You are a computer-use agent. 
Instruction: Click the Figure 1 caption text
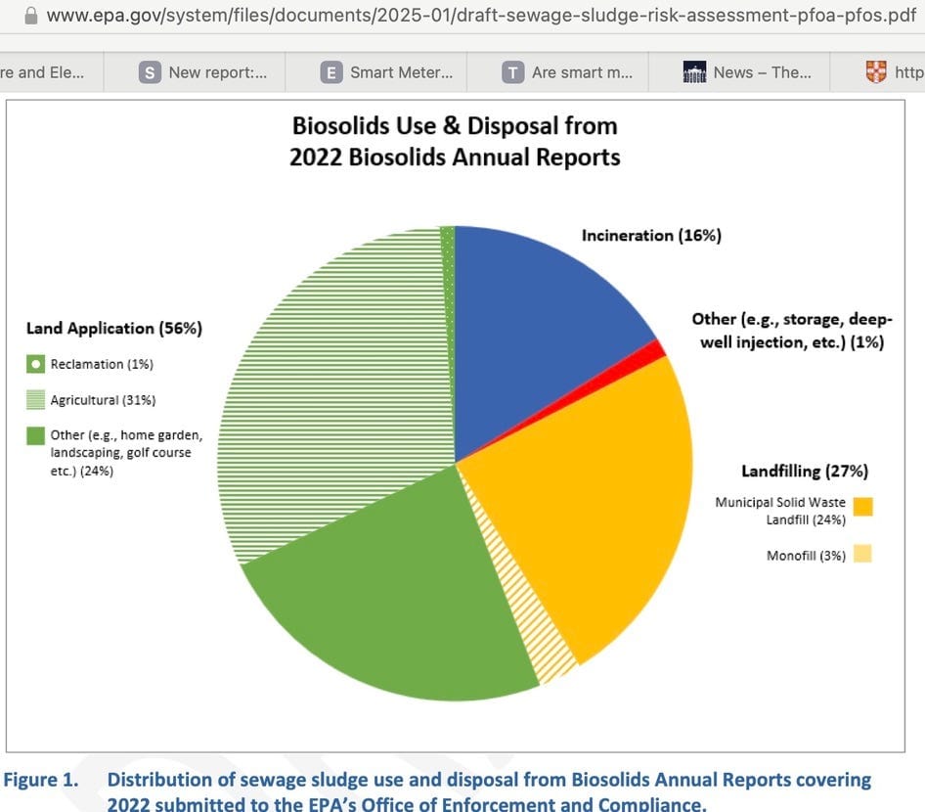click(437, 791)
